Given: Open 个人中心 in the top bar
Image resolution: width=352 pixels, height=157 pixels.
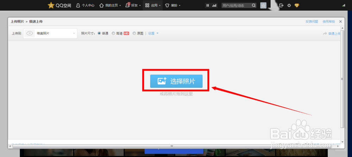Looking at the screenshot, I should 85,5.
